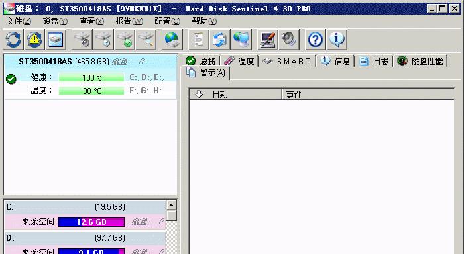This screenshot has height=254, width=464.
Task: Maximize the Hard Disk Sentinel window
Action: pyautogui.click(x=442, y=9)
